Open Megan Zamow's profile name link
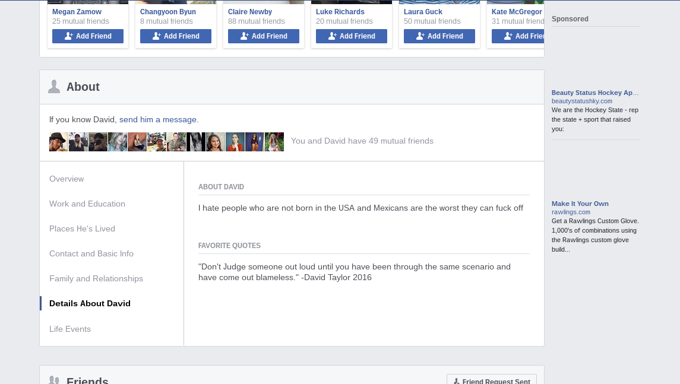Image resolution: width=680 pixels, height=384 pixels. point(77,12)
